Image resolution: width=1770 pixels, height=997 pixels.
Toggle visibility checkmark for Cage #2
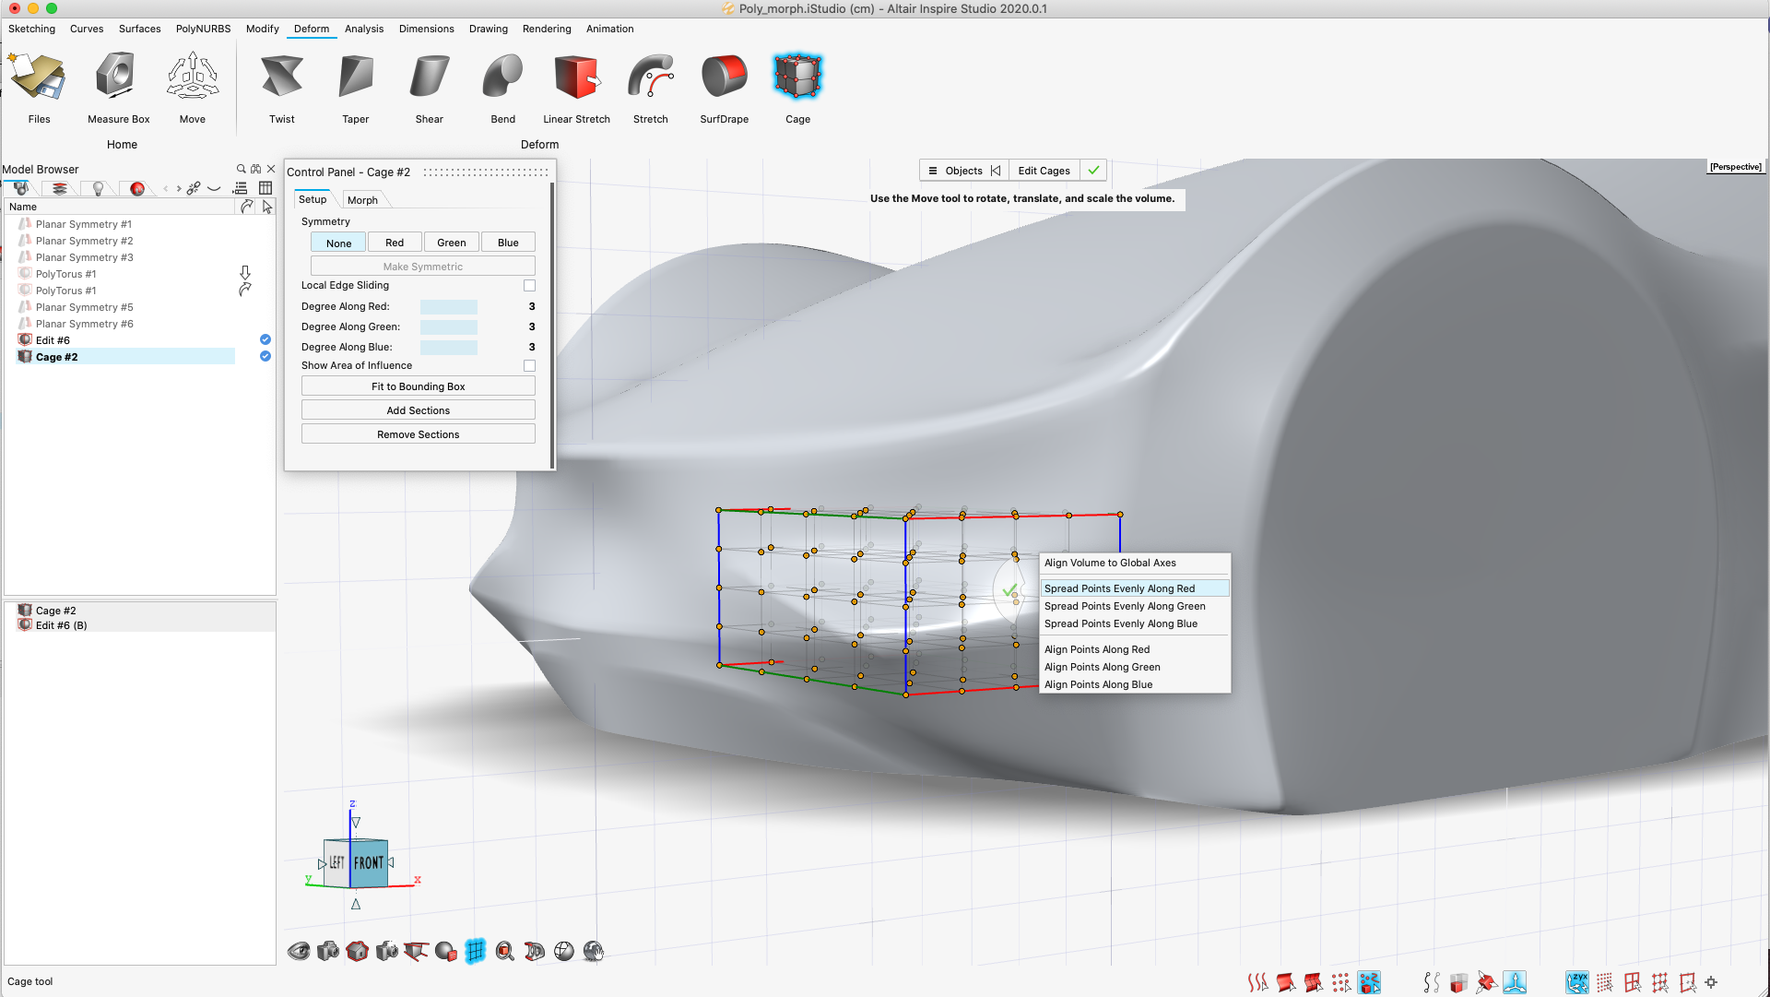point(265,357)
